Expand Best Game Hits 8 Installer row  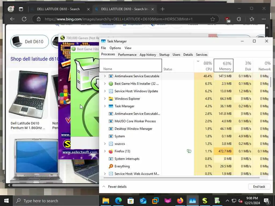point(105,84)
